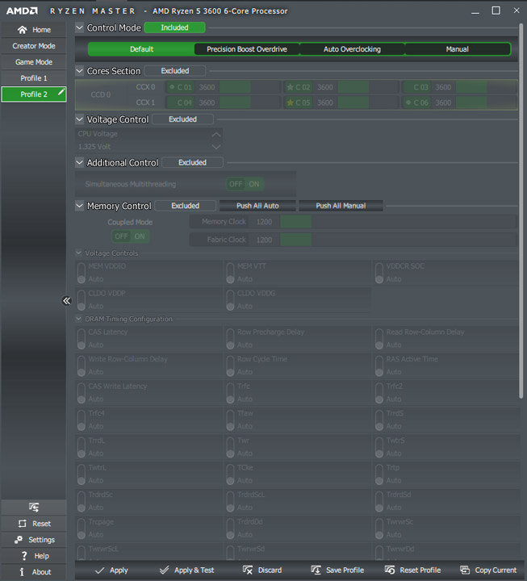Toggle Voltage Control Excluded button
The height and width of the screenshot is (581, 527).
(x=182, y=119)
